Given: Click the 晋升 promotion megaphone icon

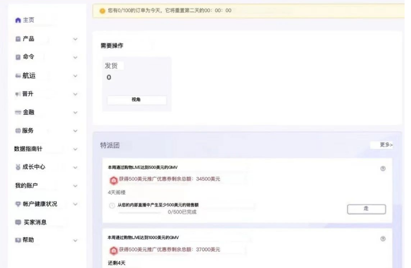Looking at the screenshot, I should [18, 94].
